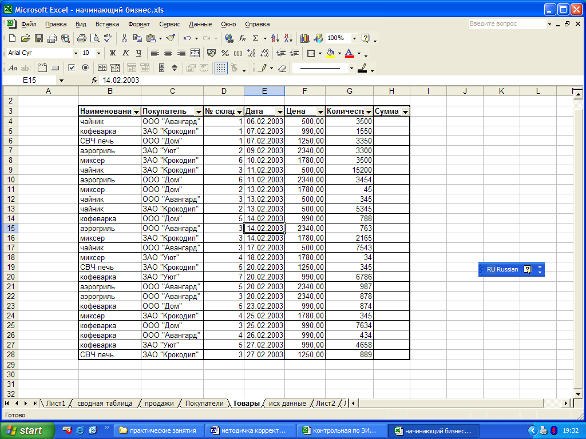Screen dimensions: 586x439
Task: Toggle center alignment
Action: [168, 53]
